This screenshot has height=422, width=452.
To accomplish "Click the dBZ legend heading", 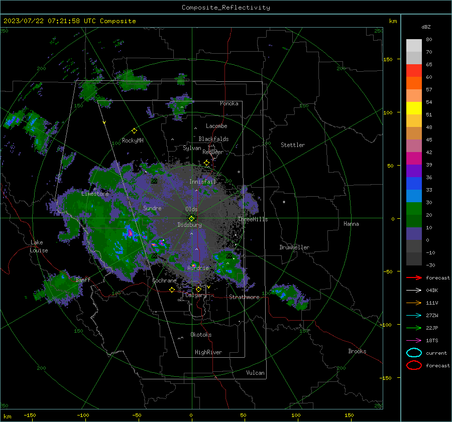I will pos(426,27).
